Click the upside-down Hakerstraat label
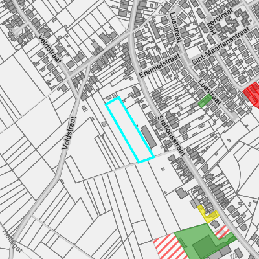The image size is (259, 259). 220,21
